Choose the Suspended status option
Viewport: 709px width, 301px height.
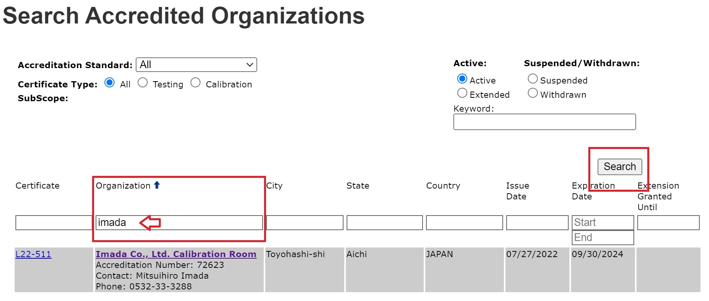pyautogui.click(x=532, y=79)
